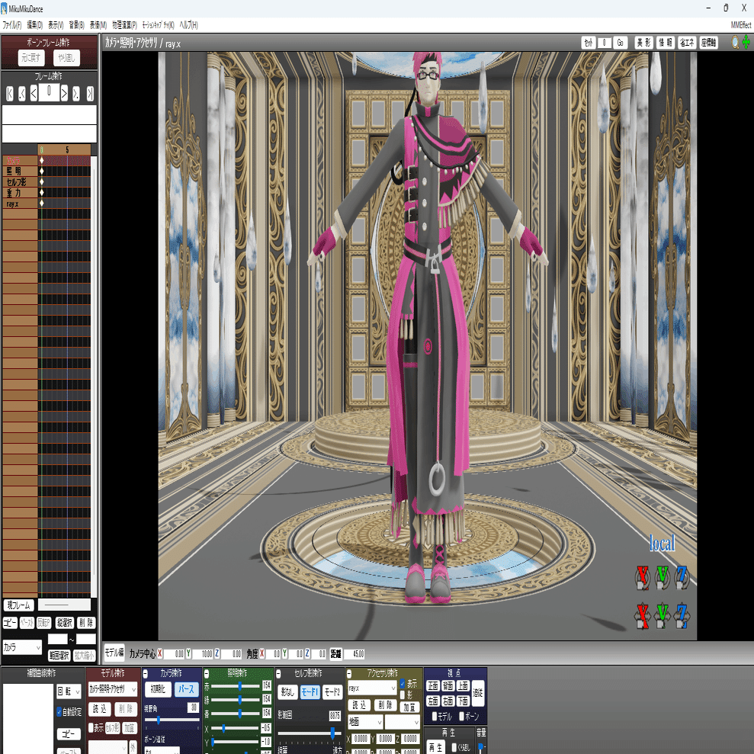Open the 回転 interpolation dropdown
Viewport: 754px width, 754px height.
point(69,691)
